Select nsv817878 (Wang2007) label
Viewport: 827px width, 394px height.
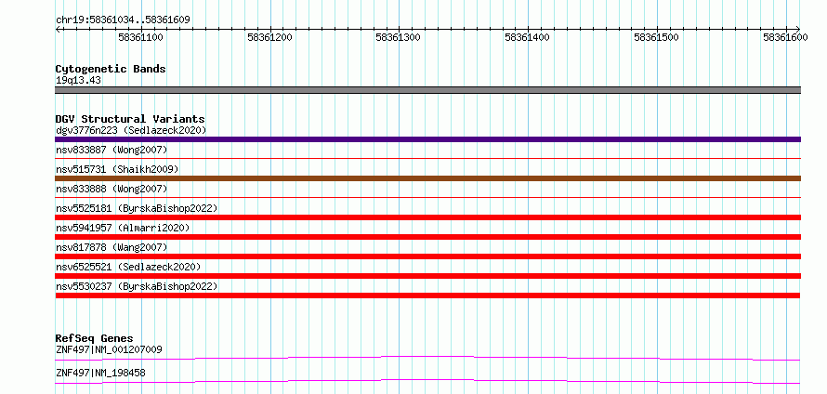click(x=112, y=247)
